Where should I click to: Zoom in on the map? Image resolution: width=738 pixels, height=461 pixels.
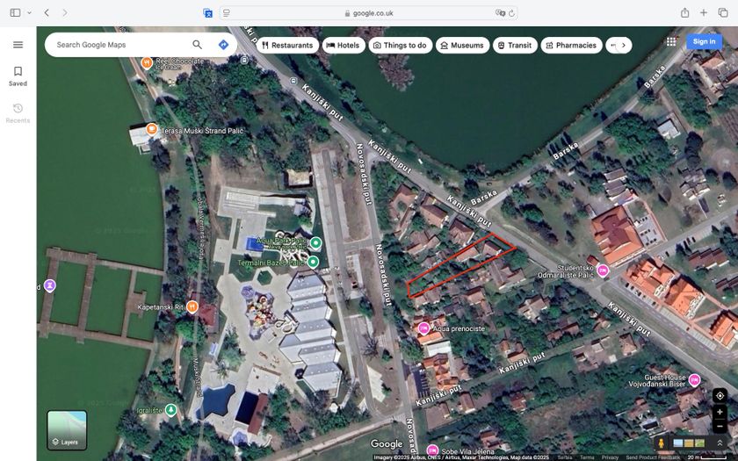click(720, 413)
